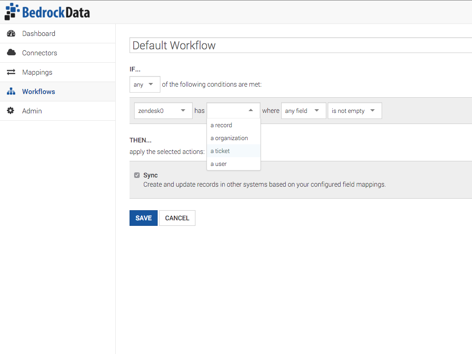Click the Dashboard gauge icon
472x354 pixels.
[11, 34]
